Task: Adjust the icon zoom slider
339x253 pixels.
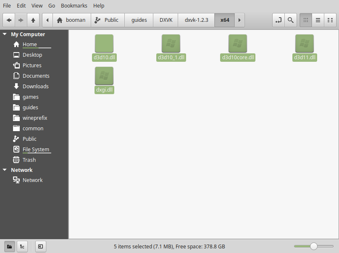Action: (314, 246)
